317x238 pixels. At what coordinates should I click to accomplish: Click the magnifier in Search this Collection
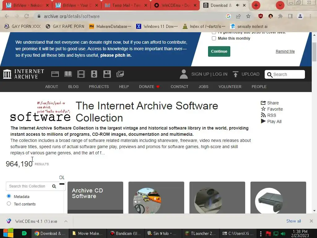[54, 186]
